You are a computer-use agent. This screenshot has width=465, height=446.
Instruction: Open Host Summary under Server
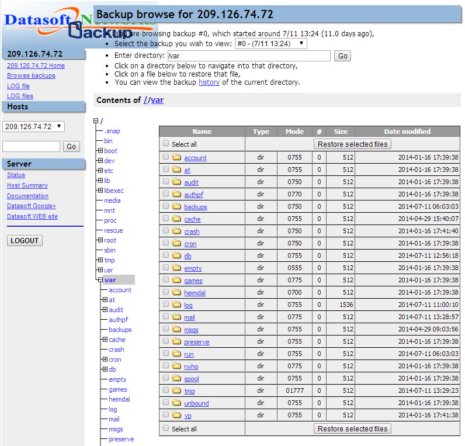[27, 185]
